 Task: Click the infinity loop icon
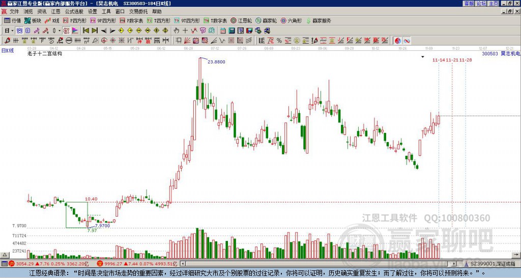[407, 41]
